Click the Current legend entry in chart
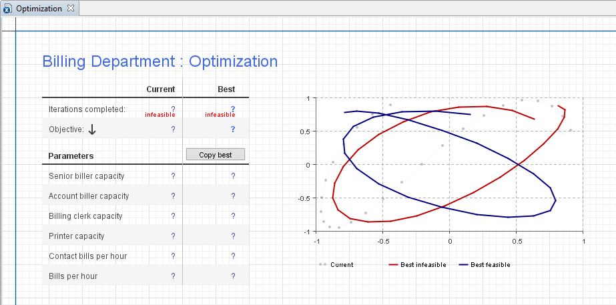 pos(336,265)
